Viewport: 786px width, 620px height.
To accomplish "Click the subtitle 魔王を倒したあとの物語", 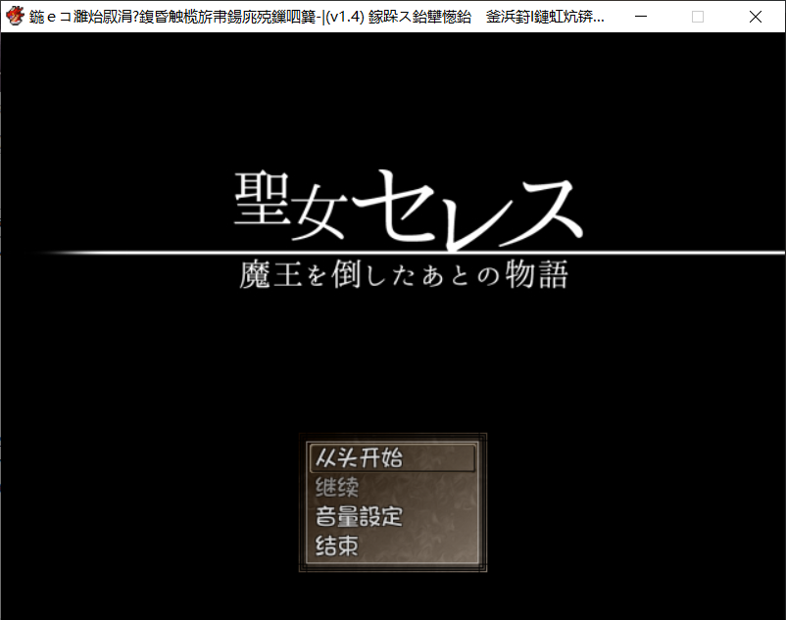I will coord(404,274).
